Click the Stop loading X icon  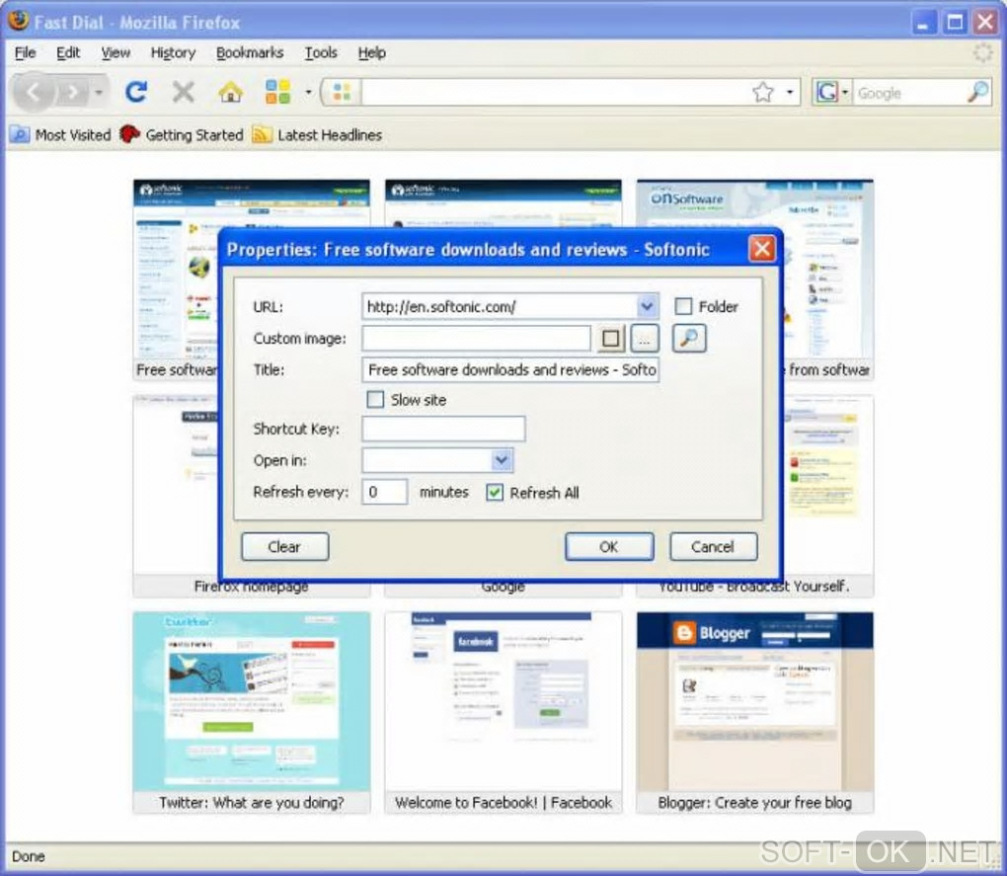point(183,92)
